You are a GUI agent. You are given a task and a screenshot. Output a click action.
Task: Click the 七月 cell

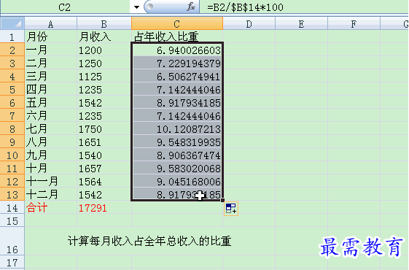tap(51, 129)
